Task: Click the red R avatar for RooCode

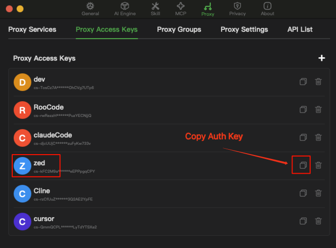Action: (x=22, y=110)
